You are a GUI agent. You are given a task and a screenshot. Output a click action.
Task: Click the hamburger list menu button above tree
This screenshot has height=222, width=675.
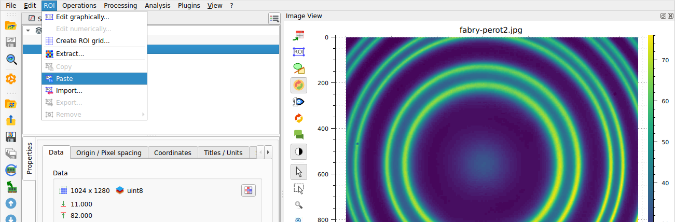click(x=274, y=19)
